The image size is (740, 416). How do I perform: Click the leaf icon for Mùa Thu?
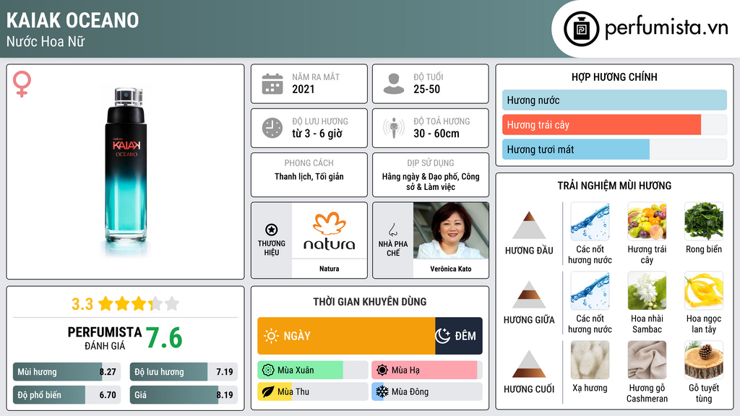268,392
